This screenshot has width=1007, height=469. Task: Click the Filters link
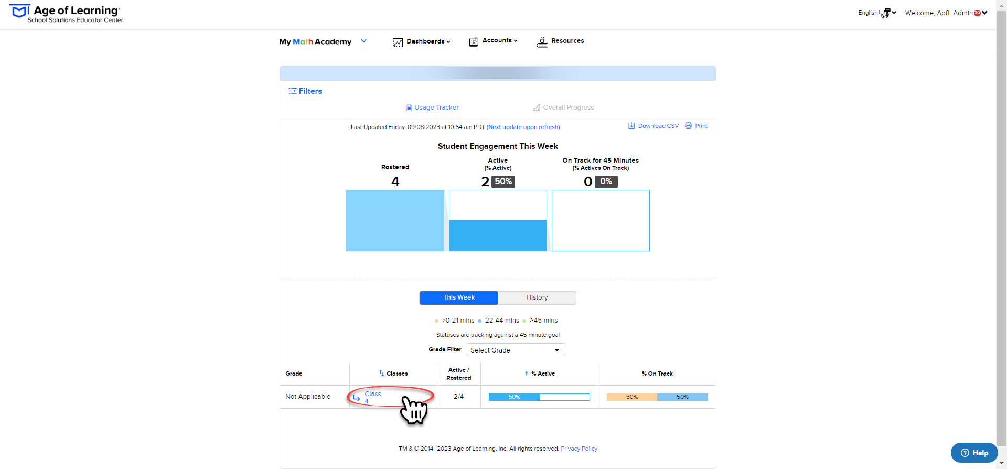pos(305,91)
